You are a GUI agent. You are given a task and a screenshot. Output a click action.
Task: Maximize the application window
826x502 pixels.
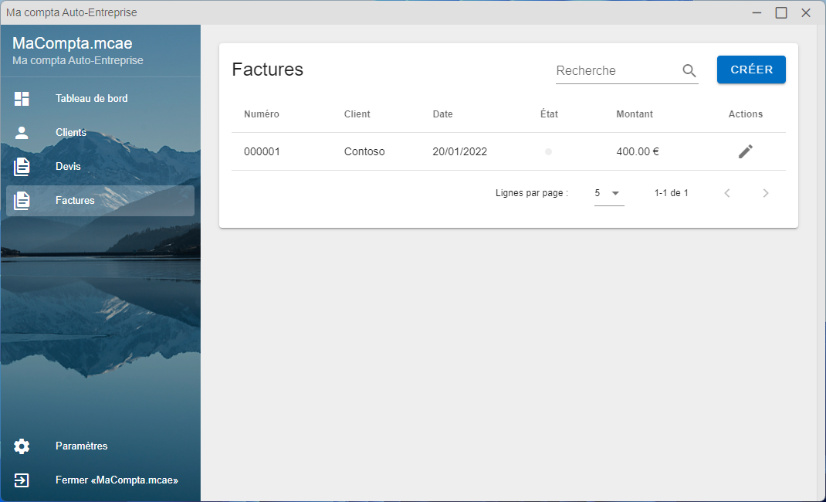click(781, 12)
